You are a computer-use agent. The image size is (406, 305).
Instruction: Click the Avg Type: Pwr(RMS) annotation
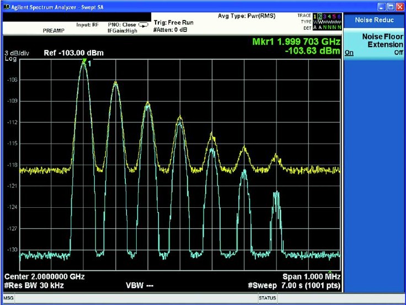(x=247, y=16)
